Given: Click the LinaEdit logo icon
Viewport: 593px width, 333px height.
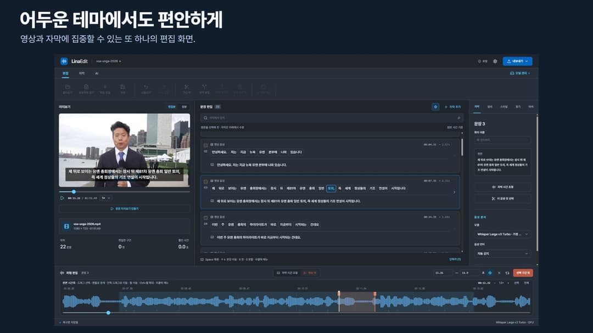Looking at the screenshot, I should tap(64, 61).
